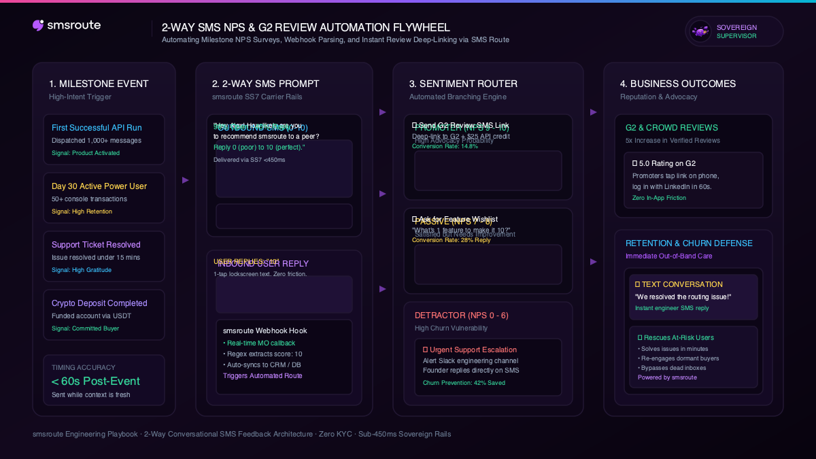Click '5x Increase in Verified Reviews' text
The width and height of the screenshot is (816, 459).
[673, 141]
